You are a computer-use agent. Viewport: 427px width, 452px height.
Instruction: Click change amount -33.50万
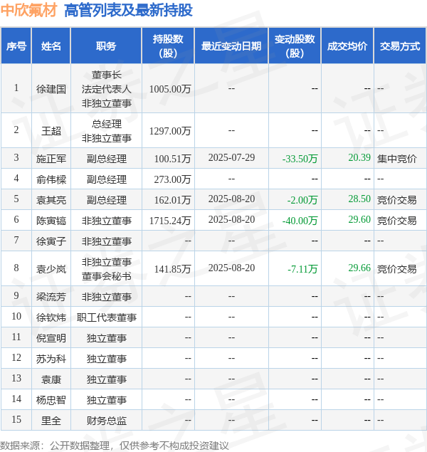tap(300, 159)
